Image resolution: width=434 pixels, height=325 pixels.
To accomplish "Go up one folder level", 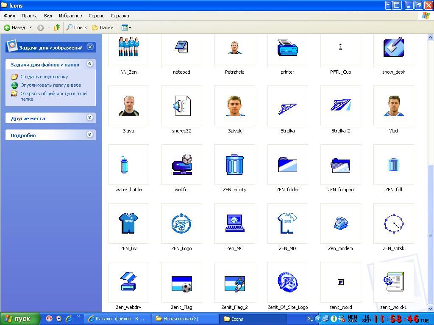I will coord(57,28).
